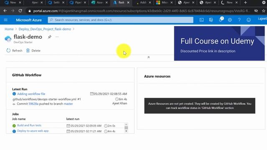Go to Home breadcrumb

(9, 29)
